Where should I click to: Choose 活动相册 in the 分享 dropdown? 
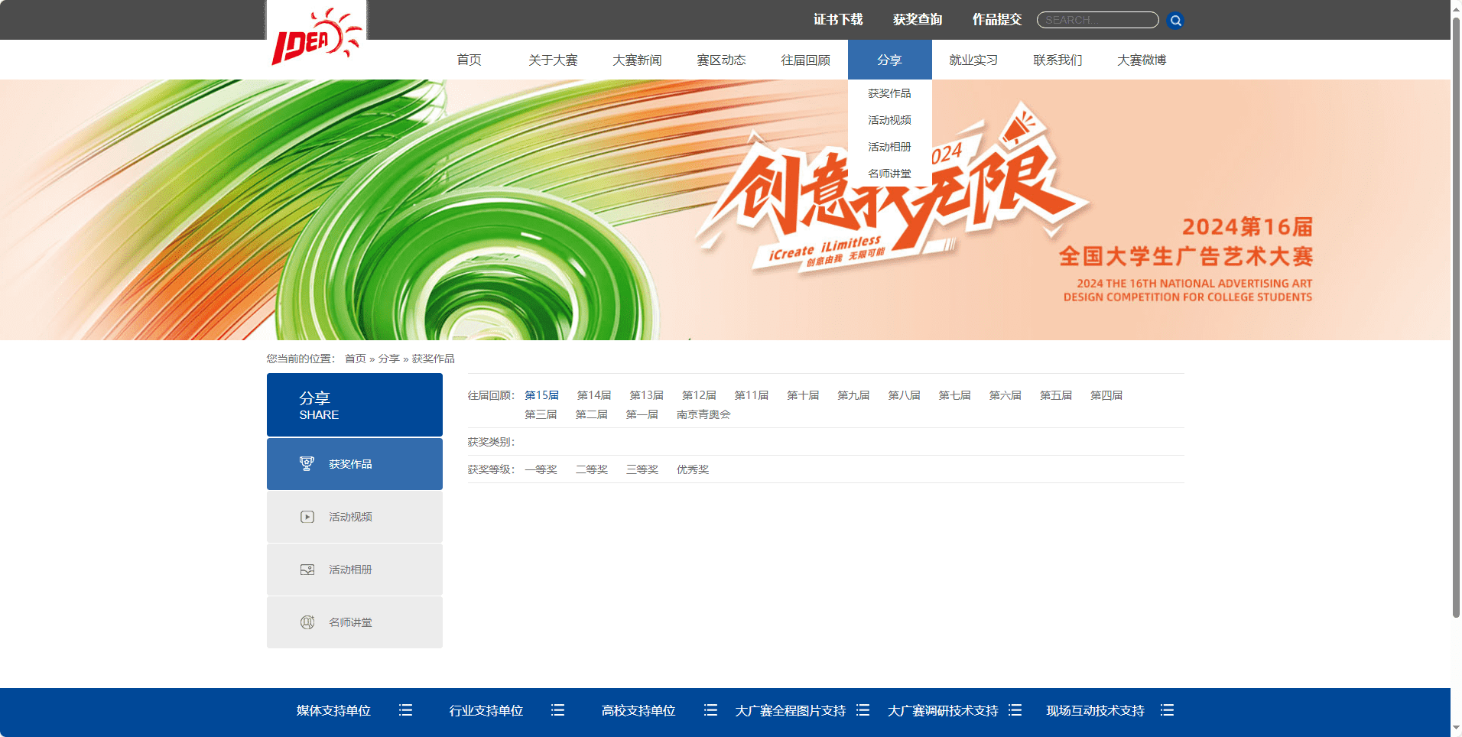pyautogui.click(x=890, y=147)
